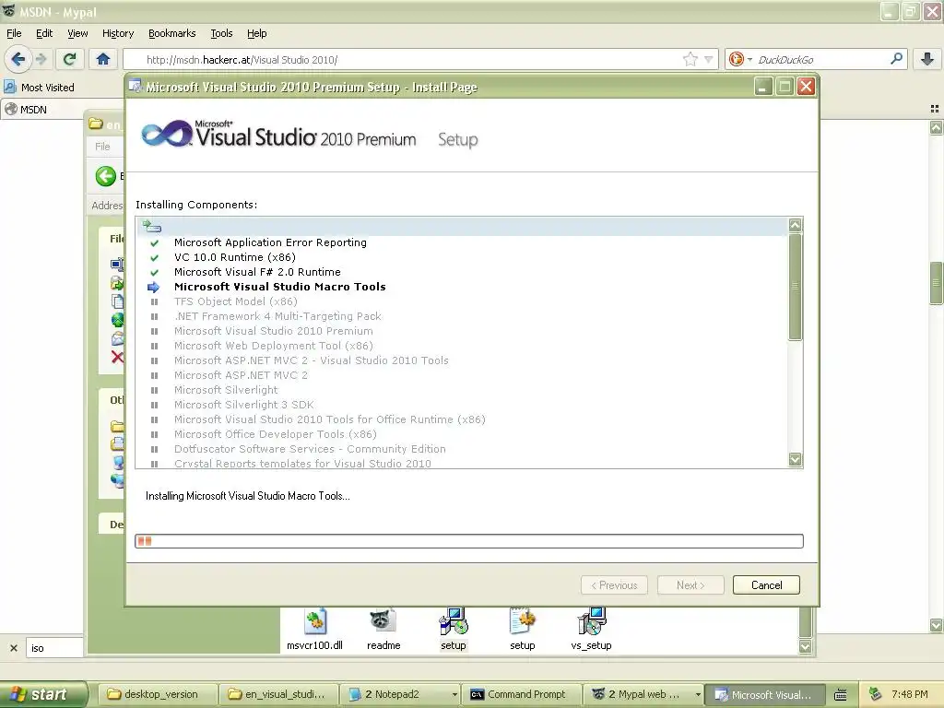Click the Windows Start button

43,695
